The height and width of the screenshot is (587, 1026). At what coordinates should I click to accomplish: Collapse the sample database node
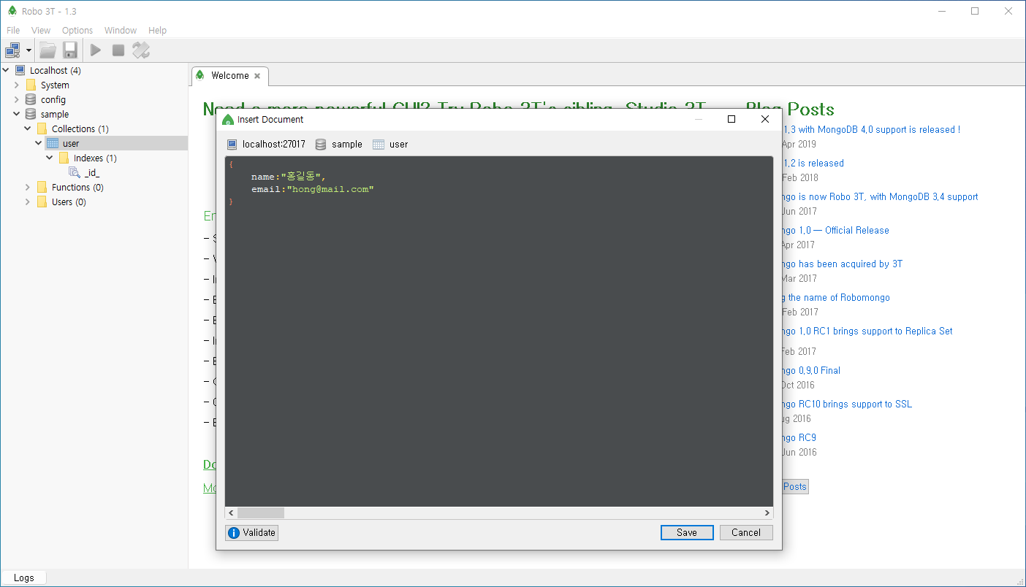[x=17, y=114]
